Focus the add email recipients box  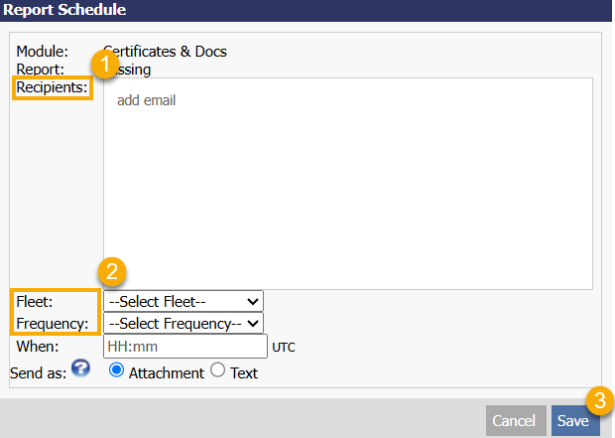[x=347, y=184]
